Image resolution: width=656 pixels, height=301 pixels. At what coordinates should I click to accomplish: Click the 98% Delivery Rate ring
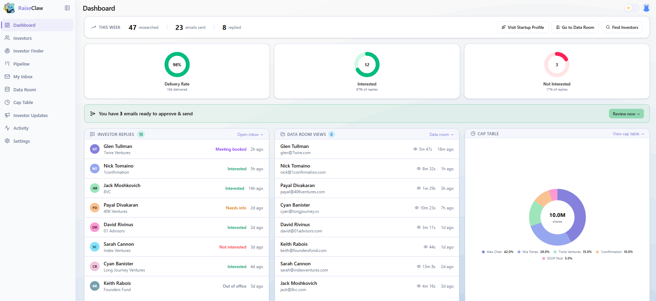click(177, 65)
